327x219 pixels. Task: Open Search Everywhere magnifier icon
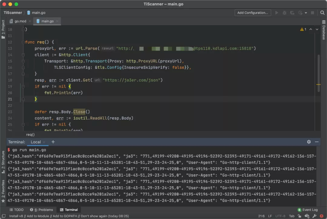click(322, 13)
